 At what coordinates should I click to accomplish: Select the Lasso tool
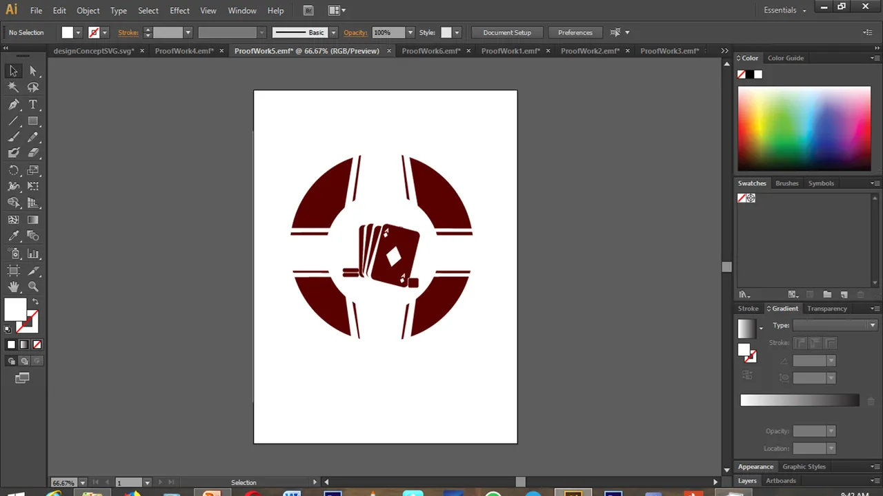pos(32,87)
